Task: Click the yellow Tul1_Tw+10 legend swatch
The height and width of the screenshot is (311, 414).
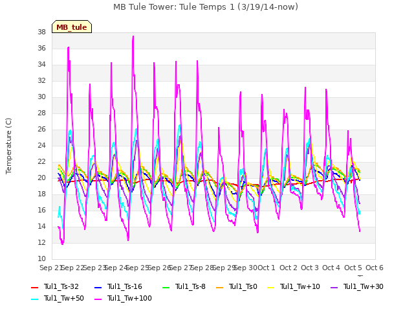Action: pyautogui.click(x=270, y=287)
